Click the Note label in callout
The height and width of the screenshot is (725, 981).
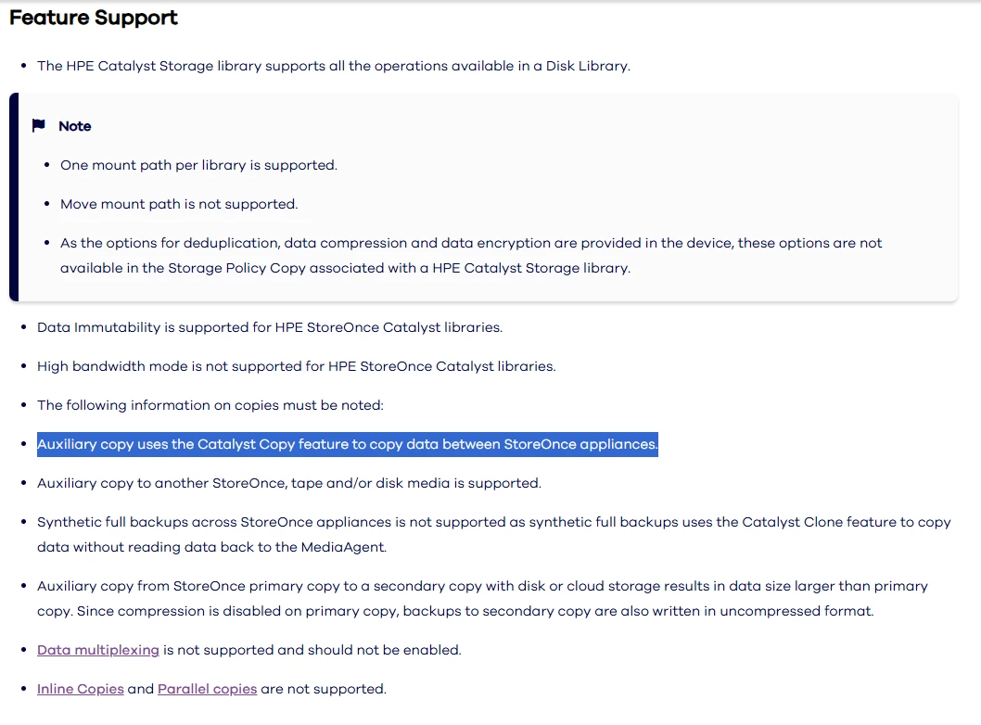[75, 126]
